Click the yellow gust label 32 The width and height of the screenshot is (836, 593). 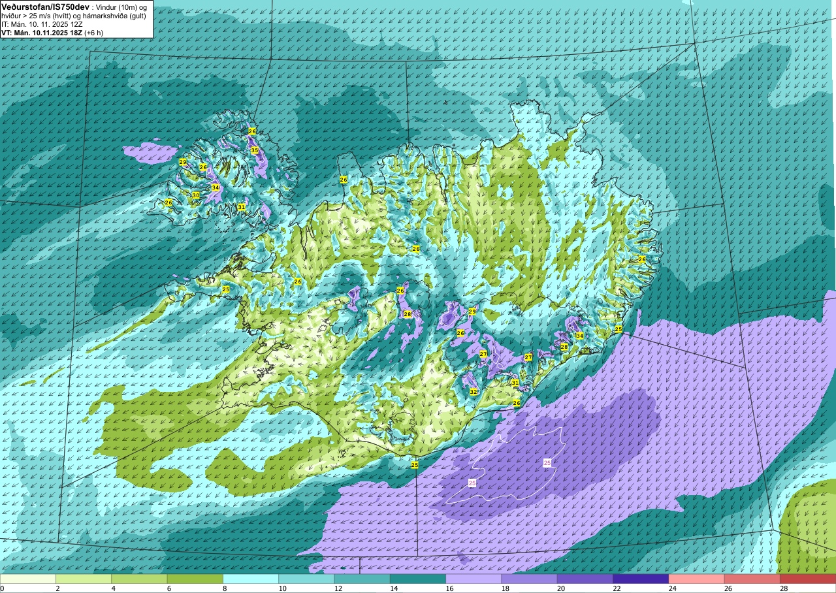click(x=474, y=392)
